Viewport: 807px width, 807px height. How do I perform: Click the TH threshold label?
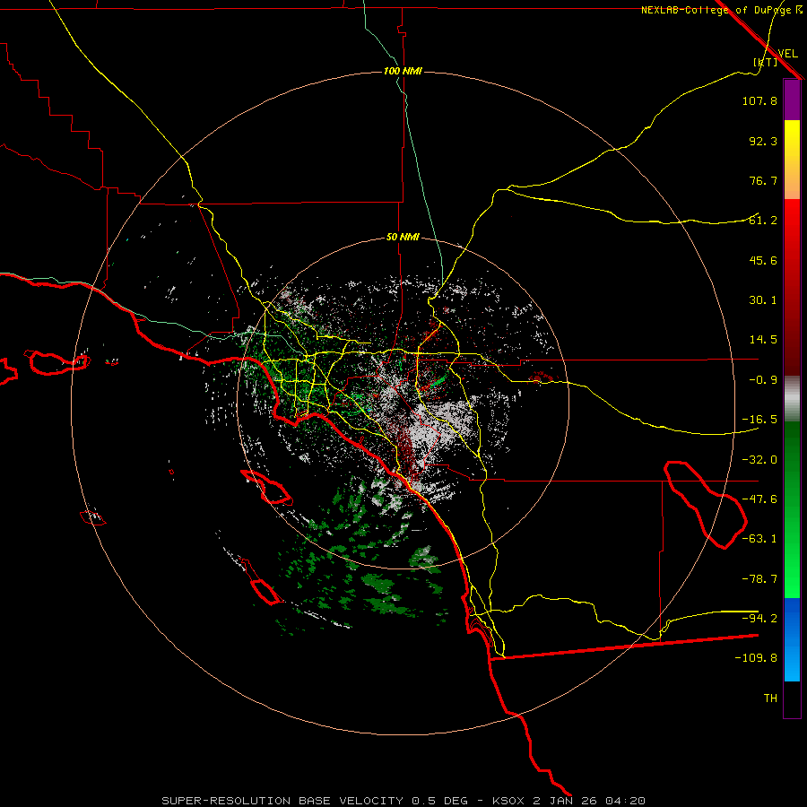click(x=770, y=699)
